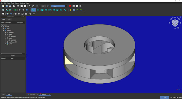Click the Copy icon
Image resolution: width=182 pixels, height=99 pixels.
22,6
